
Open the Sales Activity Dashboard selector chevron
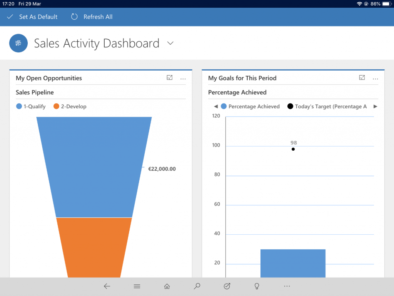point(170,43)
